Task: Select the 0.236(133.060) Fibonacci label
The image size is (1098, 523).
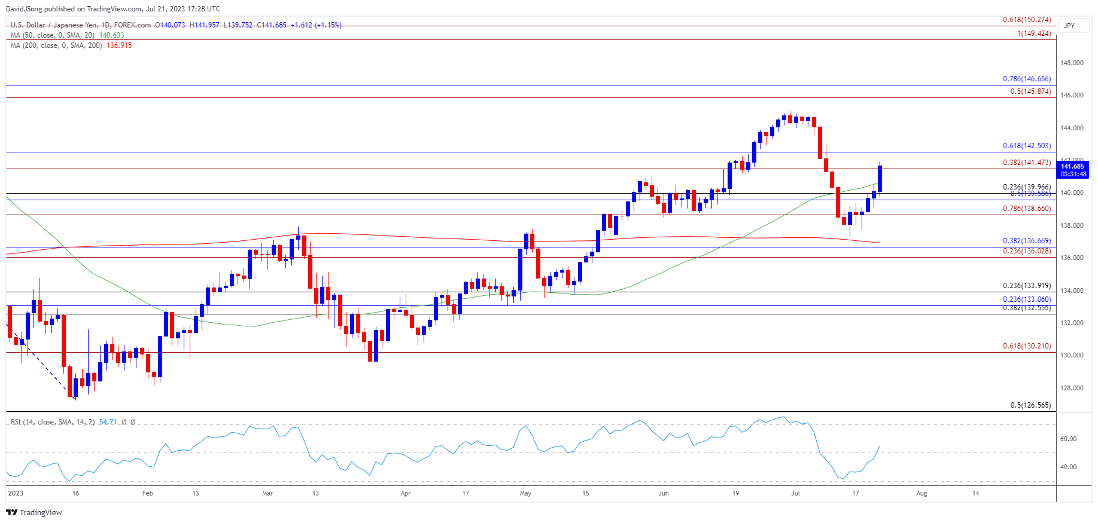Action: pyautogui.click(x=1027, y=299)
